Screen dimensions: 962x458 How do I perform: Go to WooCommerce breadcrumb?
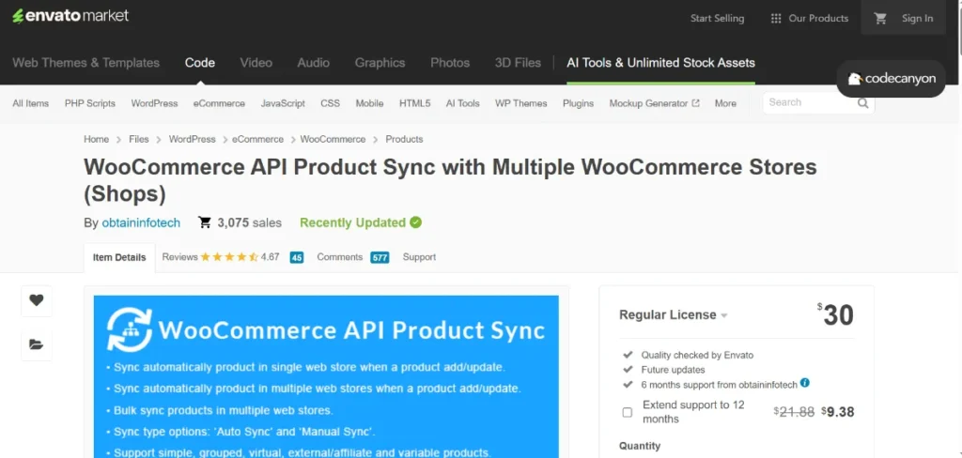pos(333,139)
